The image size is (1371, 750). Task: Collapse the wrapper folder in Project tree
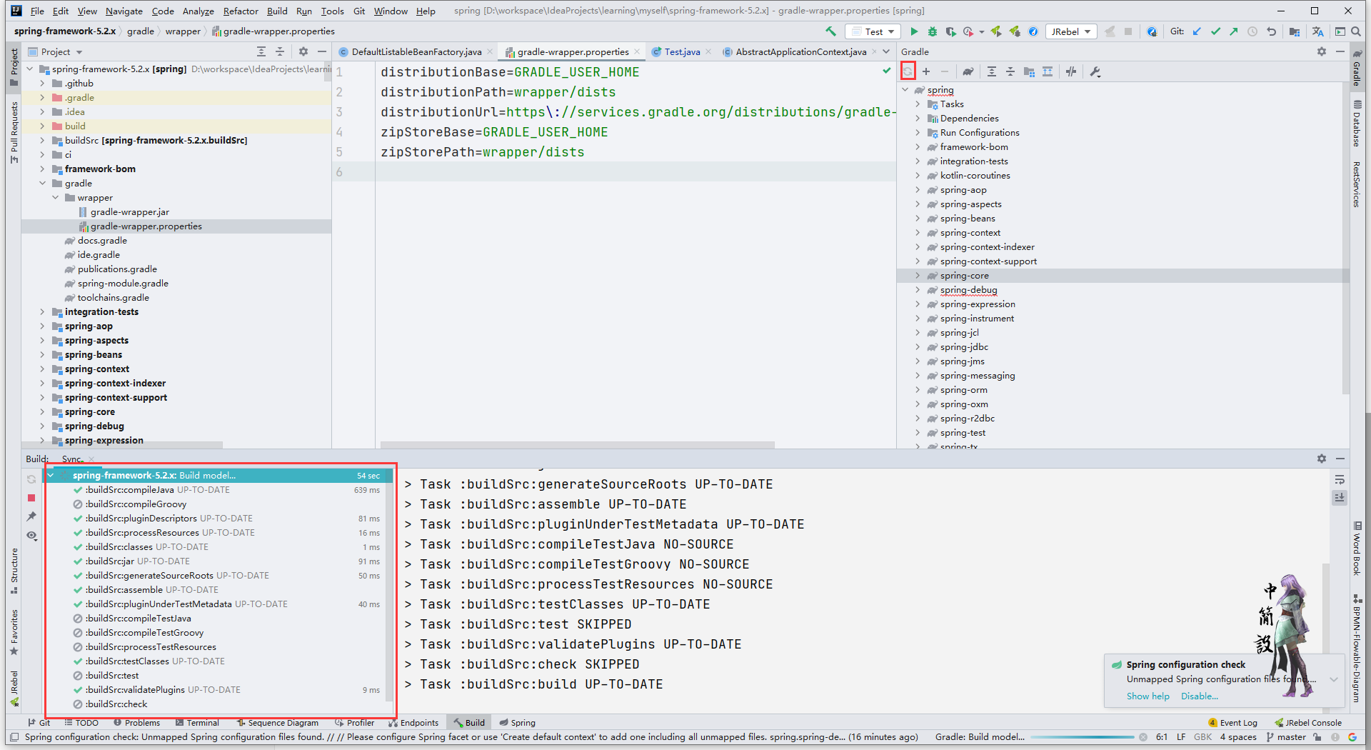pos(55,197)
